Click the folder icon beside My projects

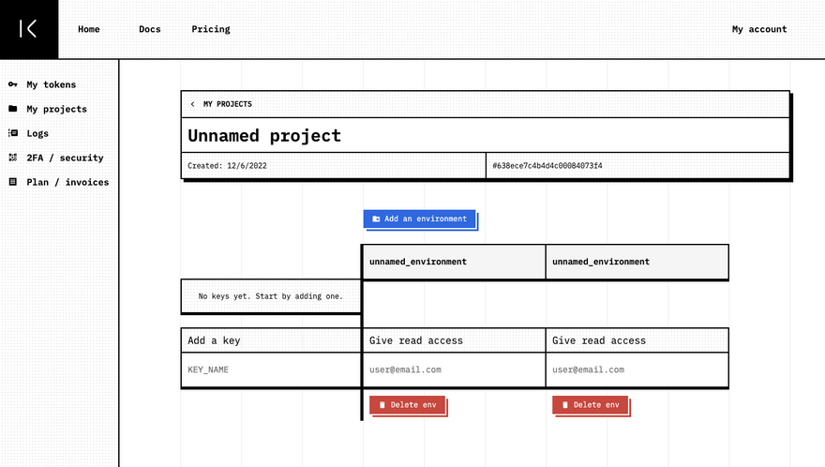click(x=13, y=109)
